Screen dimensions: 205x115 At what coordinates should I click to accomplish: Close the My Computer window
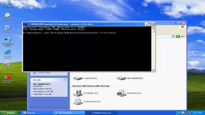click(184, 23)
